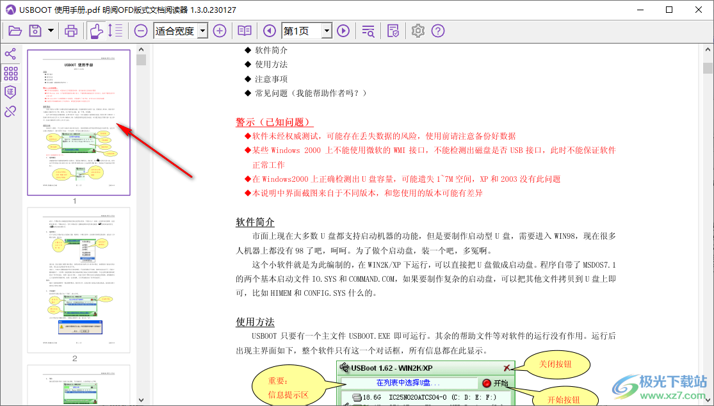This screenshot has width=714, height=406.
Task: Open settings with the gear icon
Action: (418, 31)
